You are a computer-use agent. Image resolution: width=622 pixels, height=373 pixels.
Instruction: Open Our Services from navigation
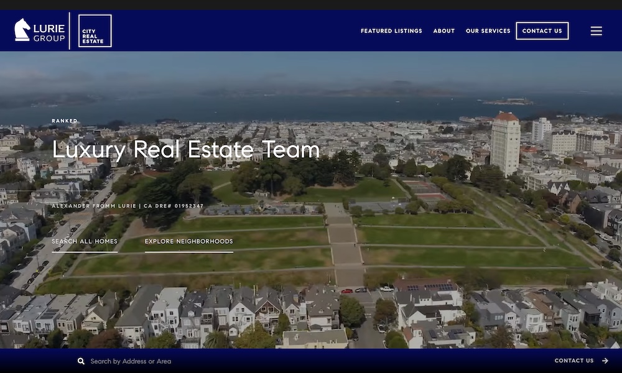488,31
